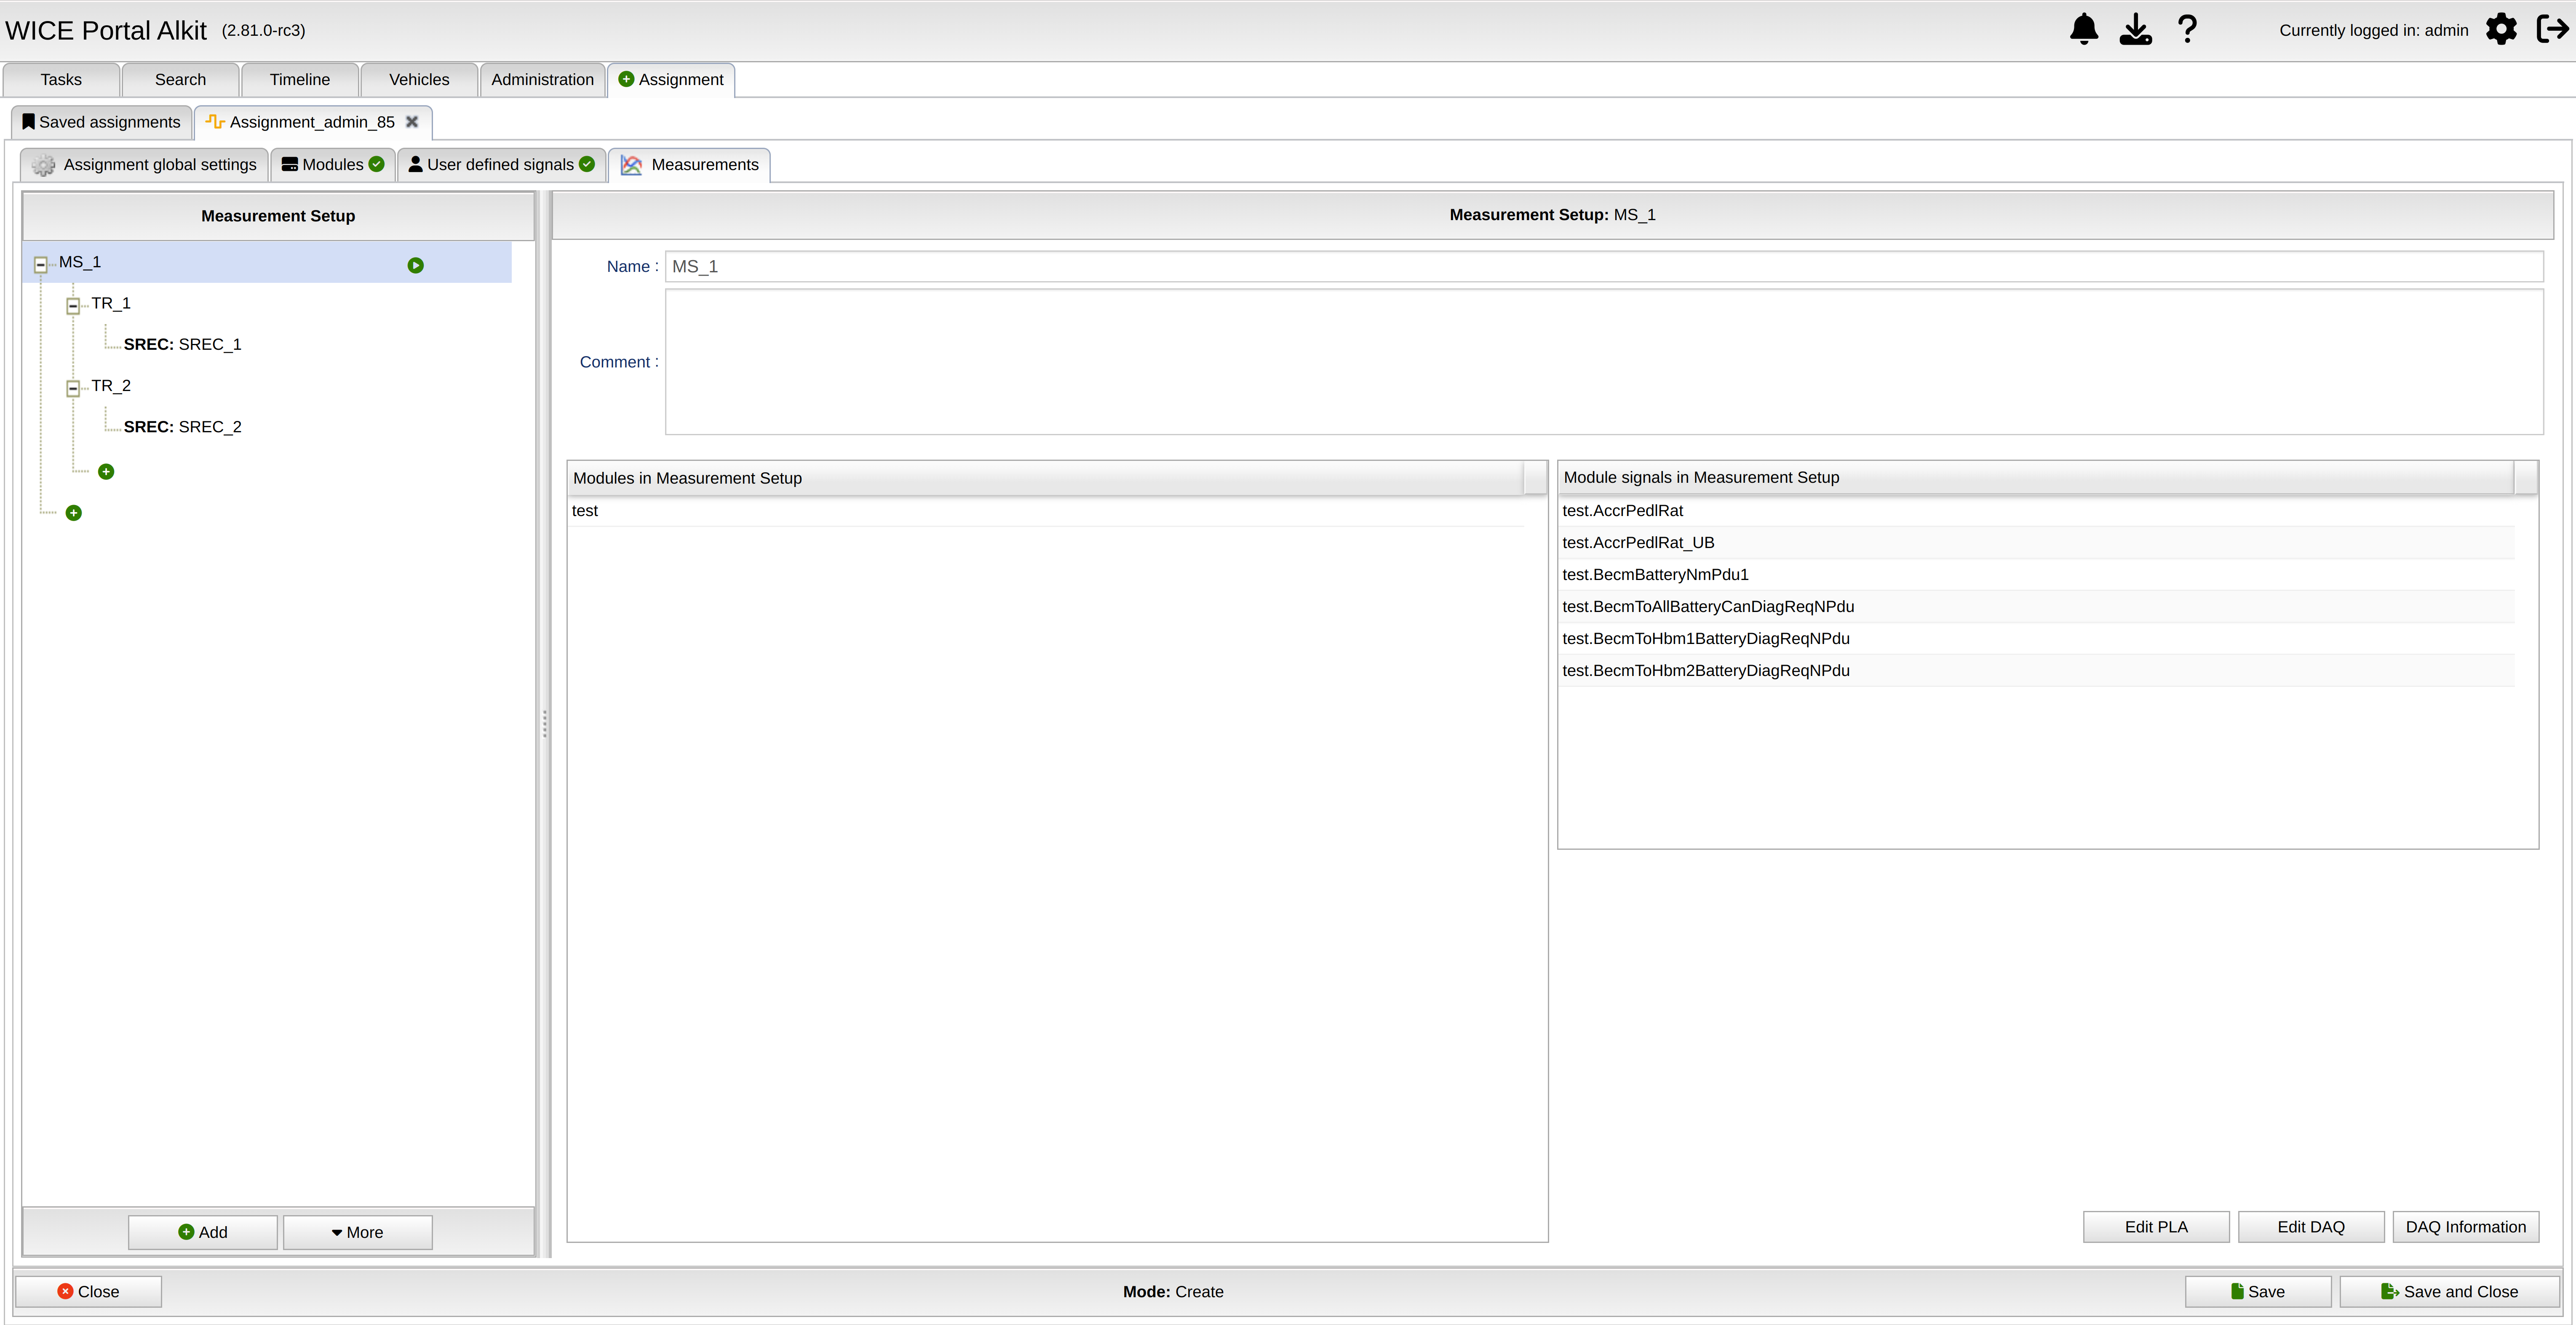This screenshot has height=1325, width=2576.
Task: Open settings gear next to admin
Action: 2501,29
